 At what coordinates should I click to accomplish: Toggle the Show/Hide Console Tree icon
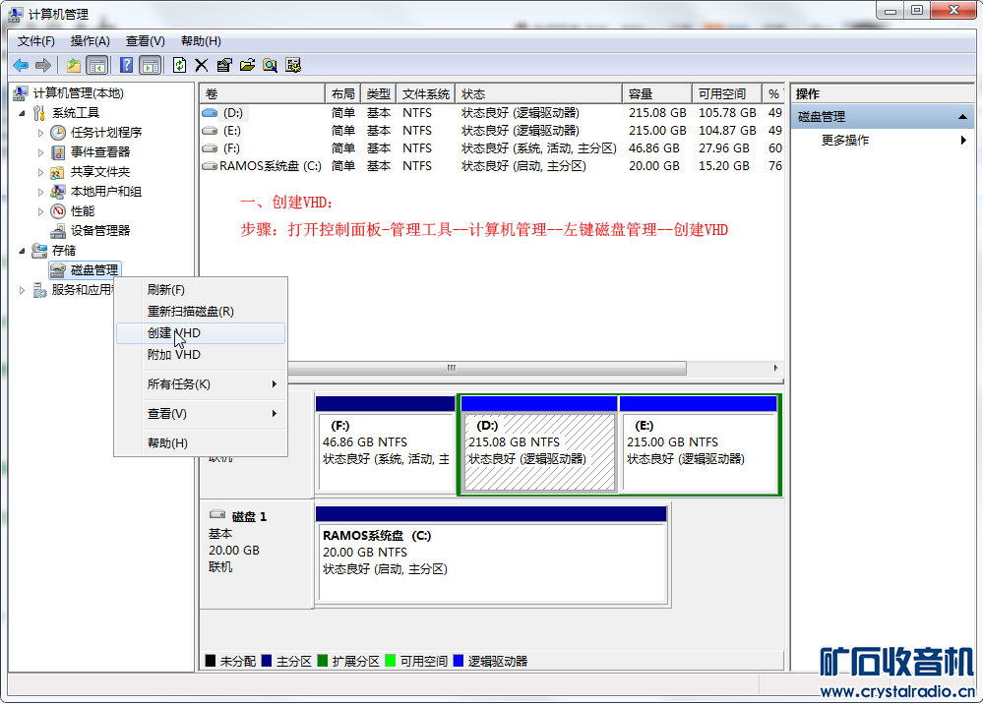(96, 65)
